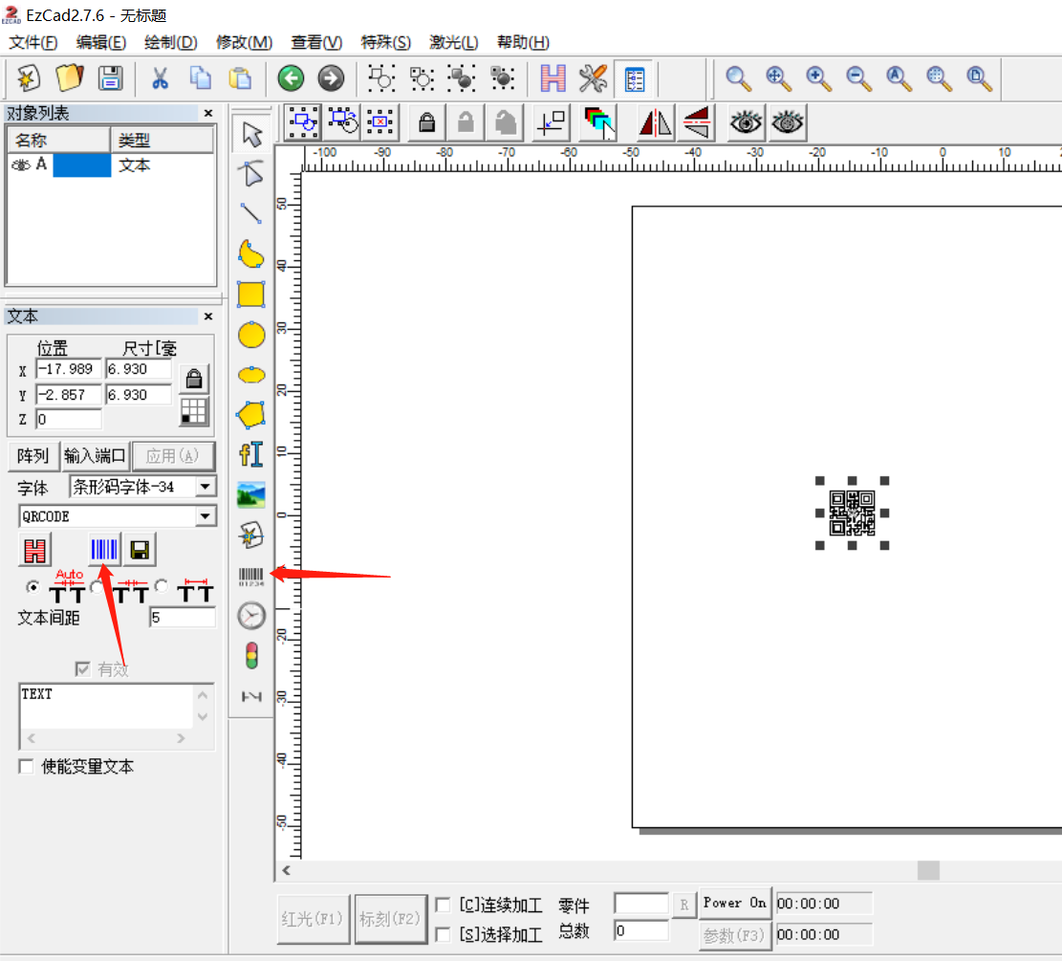Undo with the green left arrow
The image size is (1062, 961).
coord(292,78)
